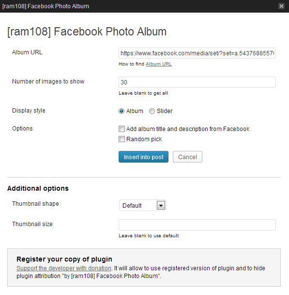289x295 pixels.
Task: Click the dropdown arrow of Thumbnail shape
Action: [x=161, y=205]
